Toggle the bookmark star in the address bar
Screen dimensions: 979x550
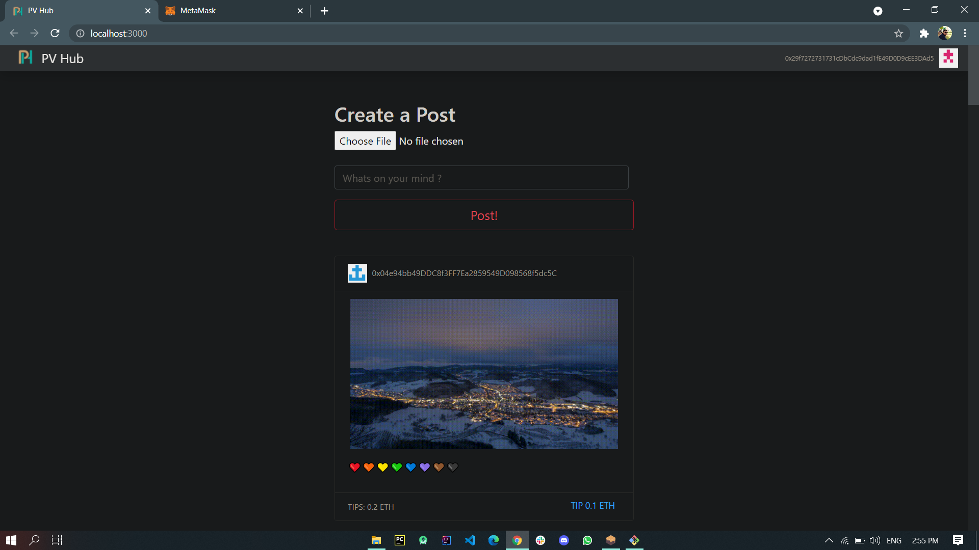tap(899, 33)
